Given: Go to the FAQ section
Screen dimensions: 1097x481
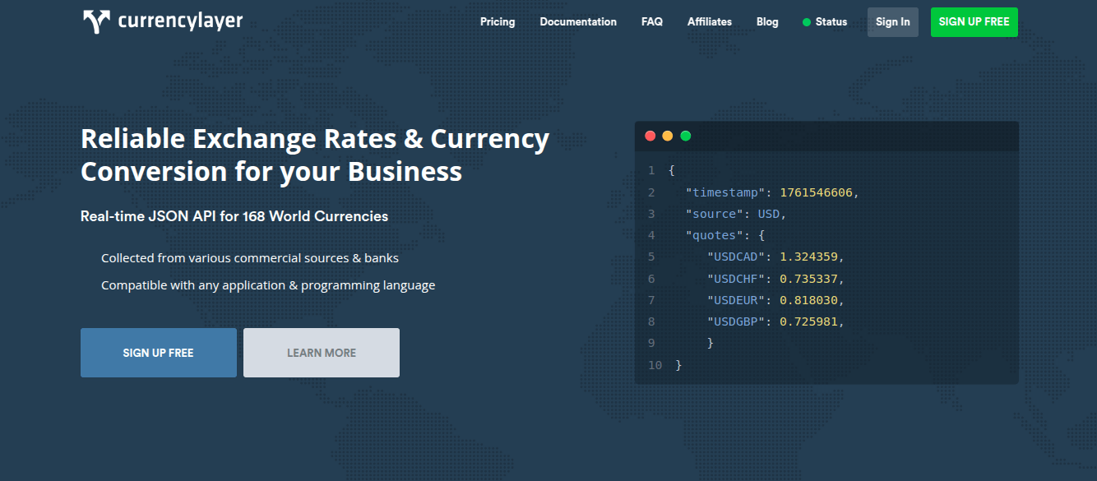Looking at the screenshot, I should point(652,22).
